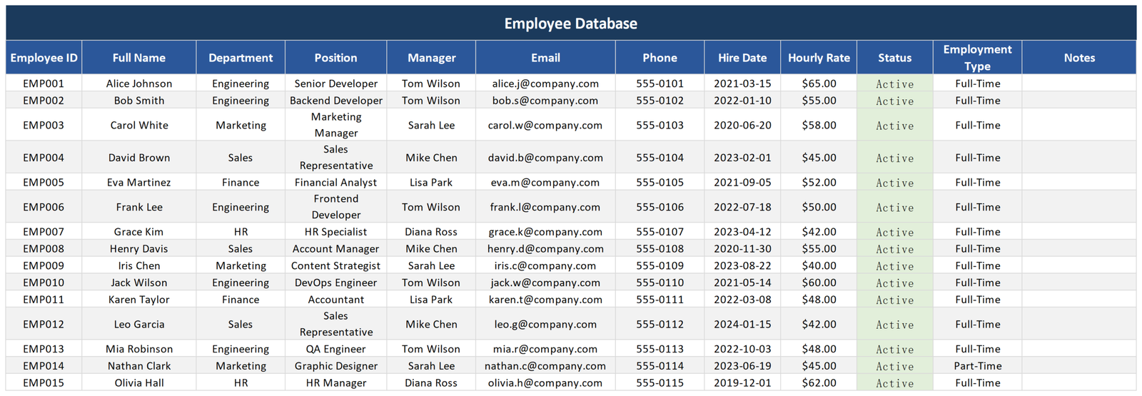This screenshot has width=1142, height=396.
Task: Select the Senior Developer position cell
Action: (336, 83)
